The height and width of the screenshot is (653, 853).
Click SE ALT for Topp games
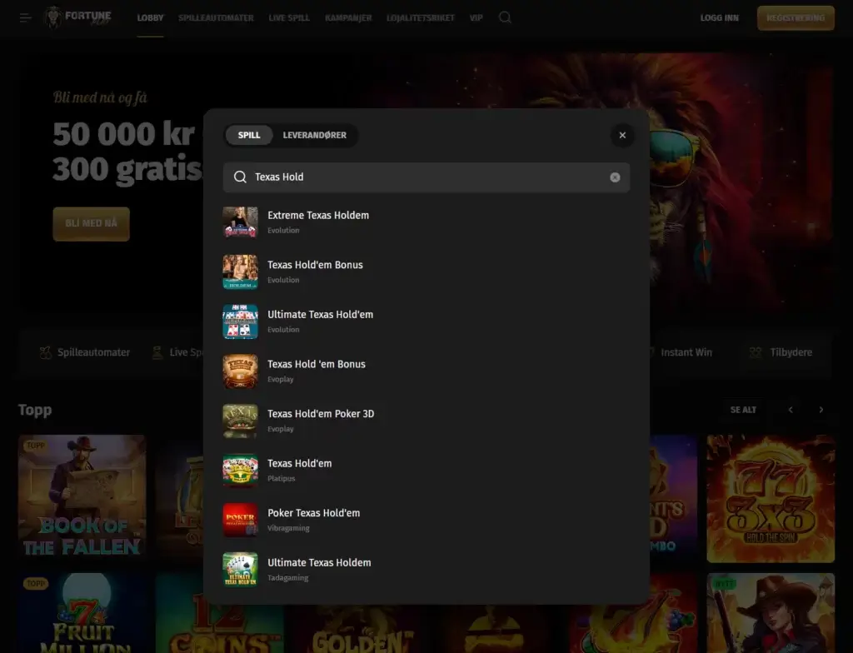click(x=743, y=410)
